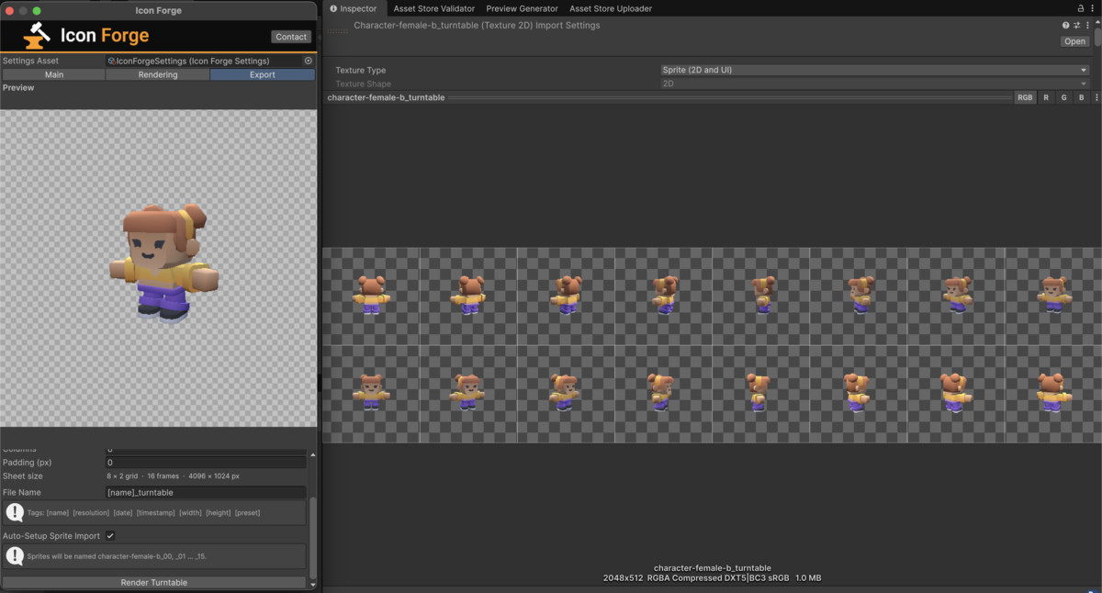Screen dimensions: 1102x593
Task: Select fourth sprite frame in bottom row
Action: (x=664, y=394)
